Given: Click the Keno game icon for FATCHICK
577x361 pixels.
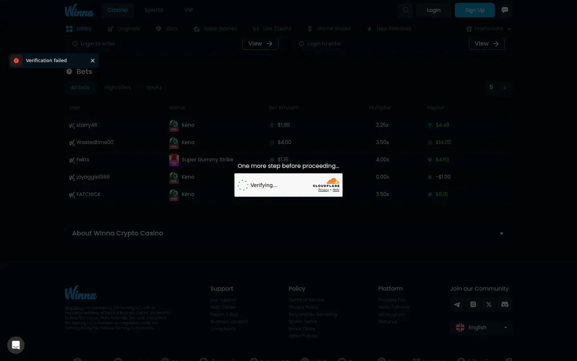Looking at the screenshot, I should (174, 194).
